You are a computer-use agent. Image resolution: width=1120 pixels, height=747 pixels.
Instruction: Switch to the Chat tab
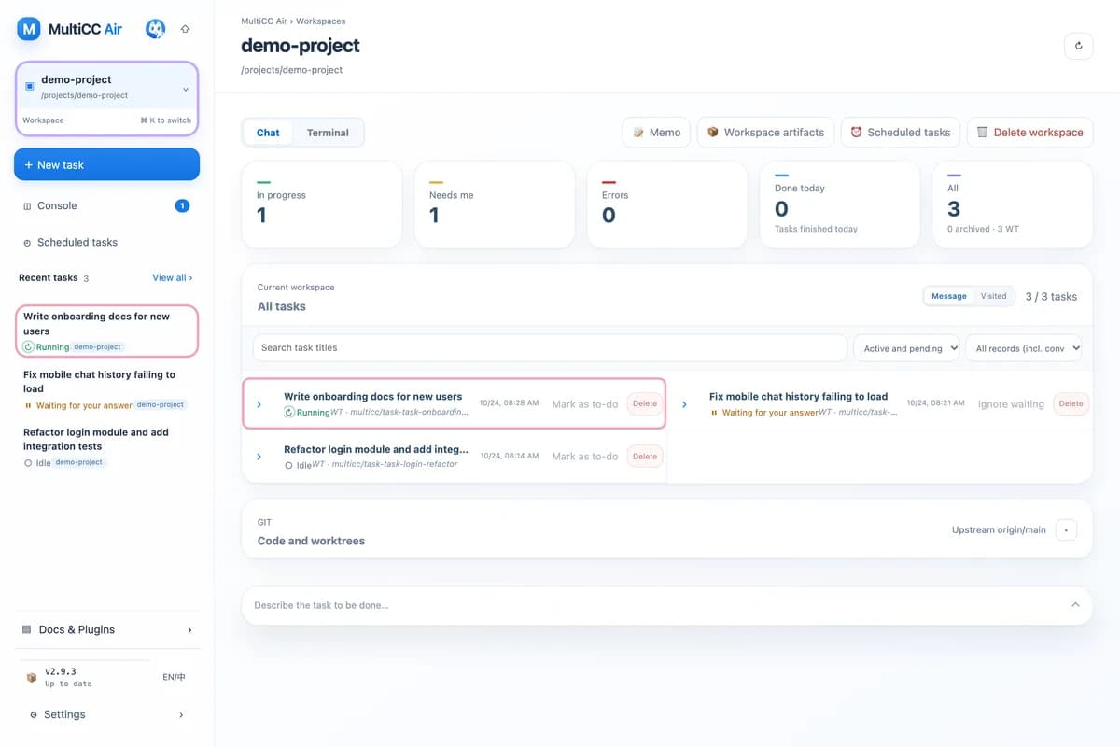point(268,133)
